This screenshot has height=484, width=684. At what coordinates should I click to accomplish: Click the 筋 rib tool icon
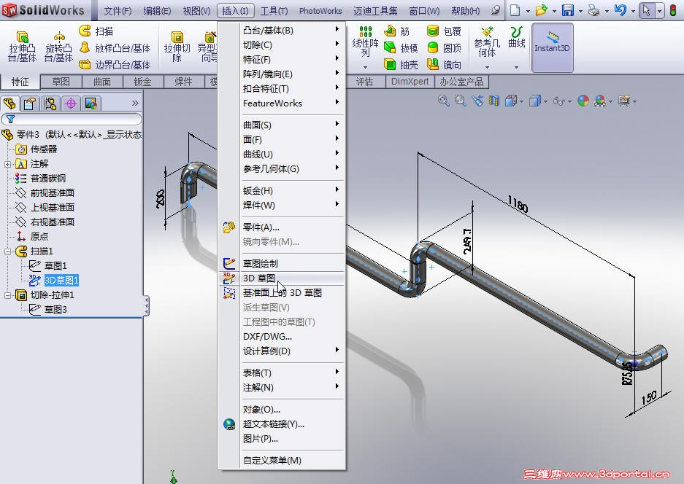(390, 31)
